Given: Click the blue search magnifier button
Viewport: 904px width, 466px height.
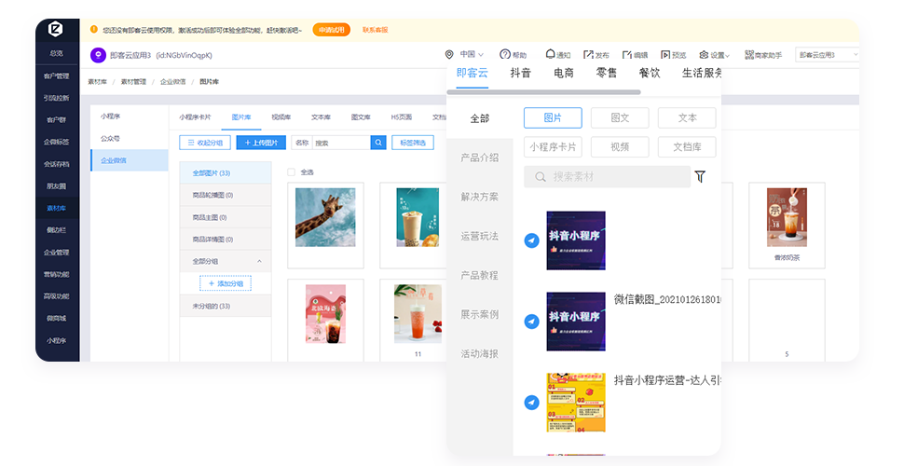Looking at the screenshot, I should (378, 143).
